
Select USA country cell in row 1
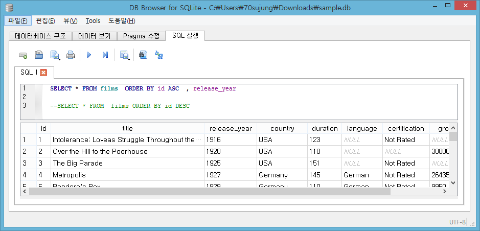pos(282,140)
